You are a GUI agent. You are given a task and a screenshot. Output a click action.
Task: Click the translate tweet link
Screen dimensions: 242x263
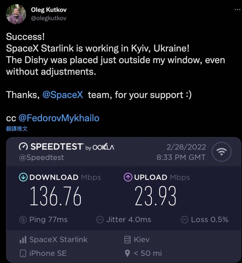[17, 129]
